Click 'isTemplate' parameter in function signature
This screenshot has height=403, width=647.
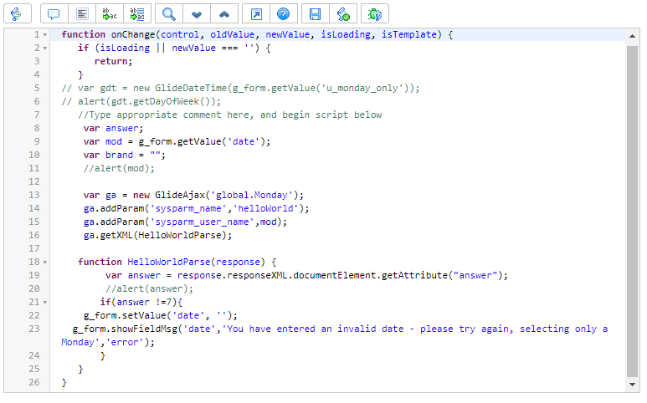408,34
